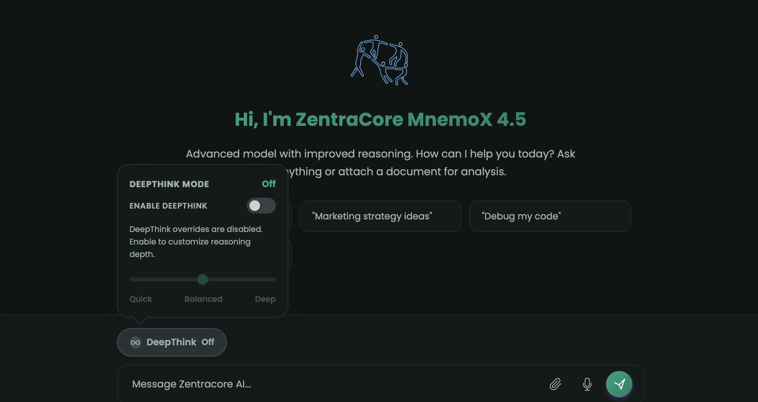Select the "Marketing strategy ideas" suggestion card
This screenshot has width=758, height=402.
(x=380, y=216)
